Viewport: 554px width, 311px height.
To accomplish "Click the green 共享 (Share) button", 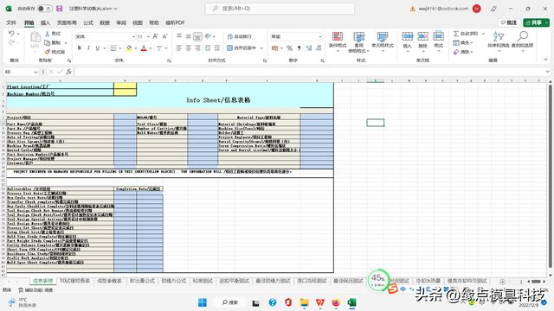I will 536,22.
